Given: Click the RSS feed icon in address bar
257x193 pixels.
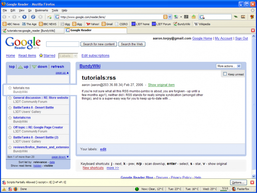Looking at the screenshot, I should (165, 17).
